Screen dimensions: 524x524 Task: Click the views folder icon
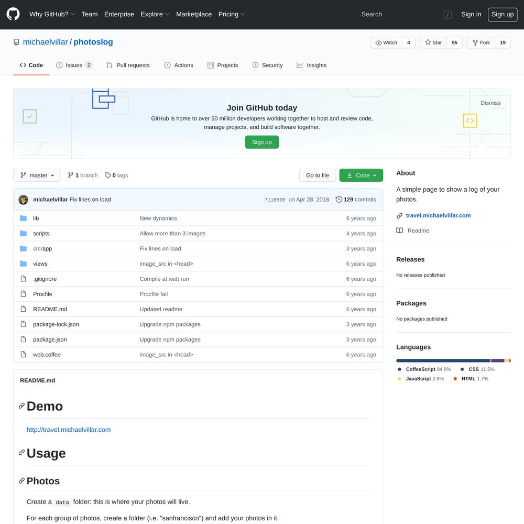pos(24,264)
